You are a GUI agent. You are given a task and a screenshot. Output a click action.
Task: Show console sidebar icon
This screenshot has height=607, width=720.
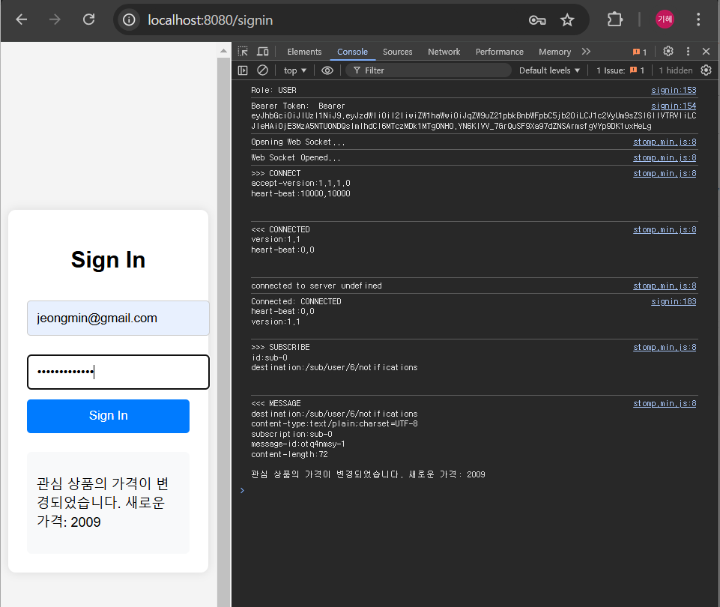243,70
